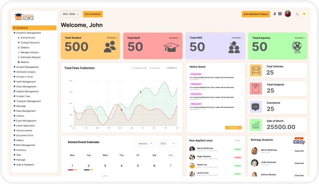Open the chat message icon in header
The image size is (319, 184).
pos(280,14)
